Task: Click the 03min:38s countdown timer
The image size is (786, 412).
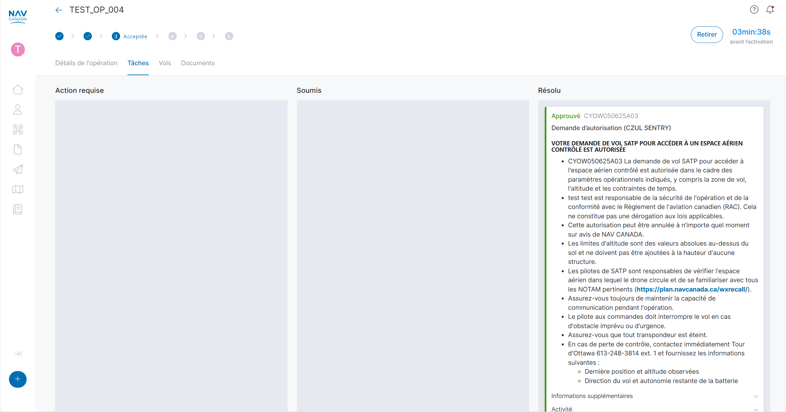Action: pos(751,32)
